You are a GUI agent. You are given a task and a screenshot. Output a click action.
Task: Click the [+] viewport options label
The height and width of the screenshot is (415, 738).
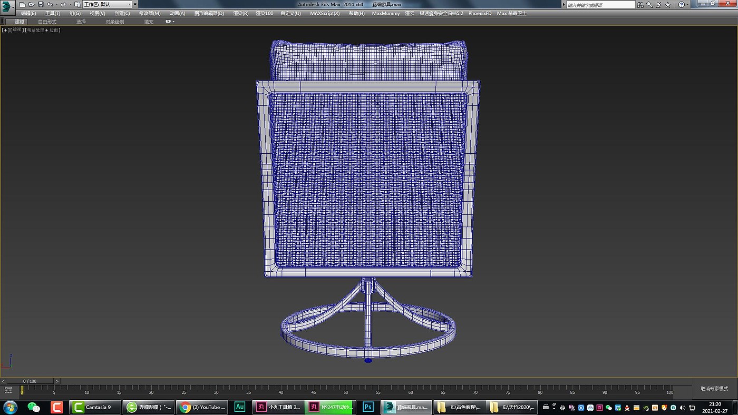click(6, 30)
